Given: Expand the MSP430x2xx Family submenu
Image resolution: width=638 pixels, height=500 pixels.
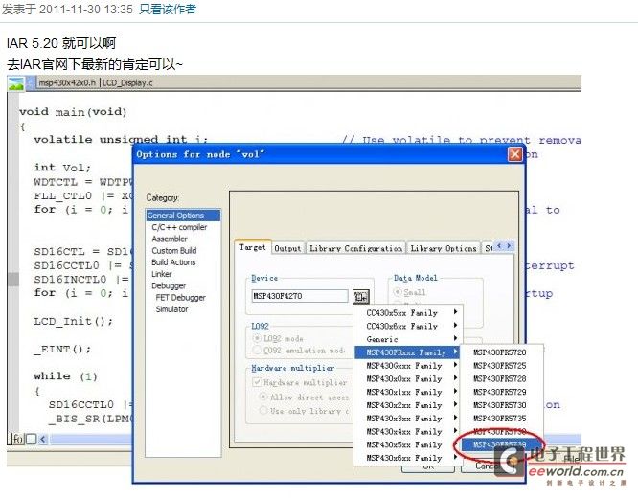Looking at the screenshot, I should pyautogui.click(x=407, y=405).
